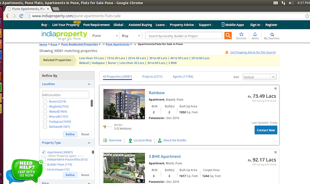Check the Wagholi(2163) locality

(x=45, y=107)
